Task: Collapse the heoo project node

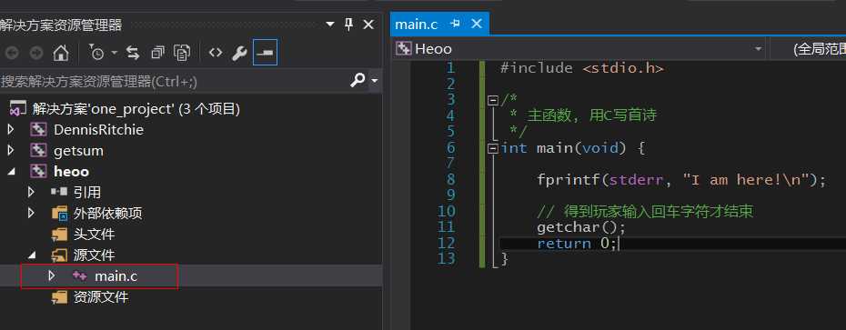Action: click(11, 172)
